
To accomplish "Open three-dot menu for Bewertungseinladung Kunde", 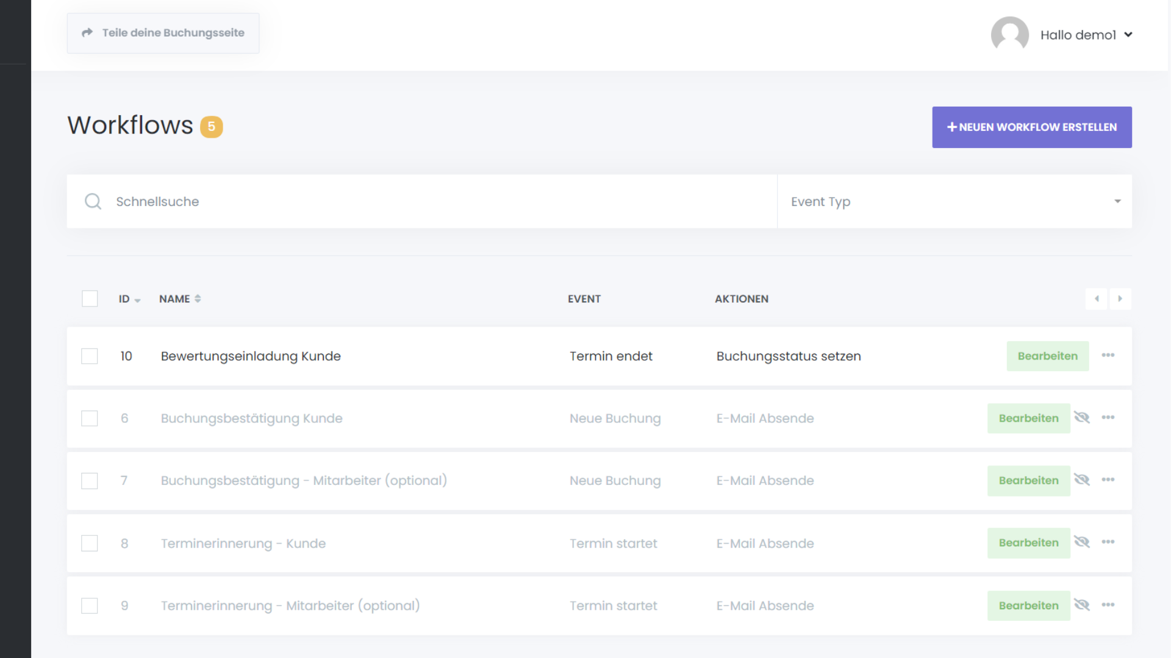I will (1108, 355).
